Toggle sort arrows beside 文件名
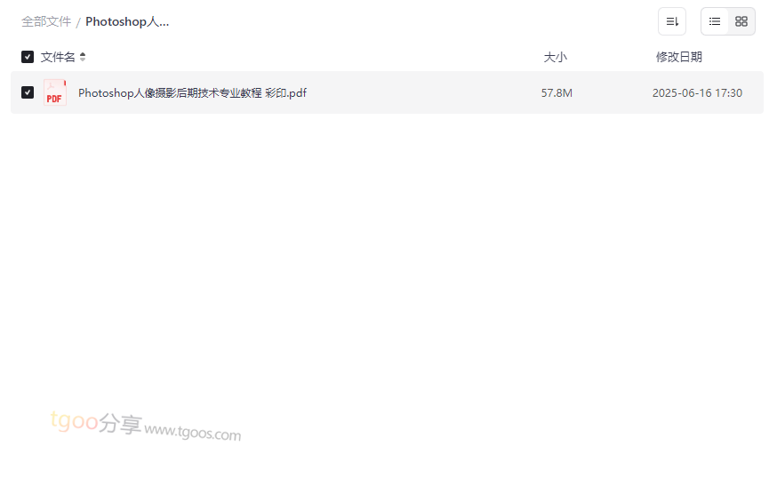This screenshot has height=478, width=777. click(83, 57)
